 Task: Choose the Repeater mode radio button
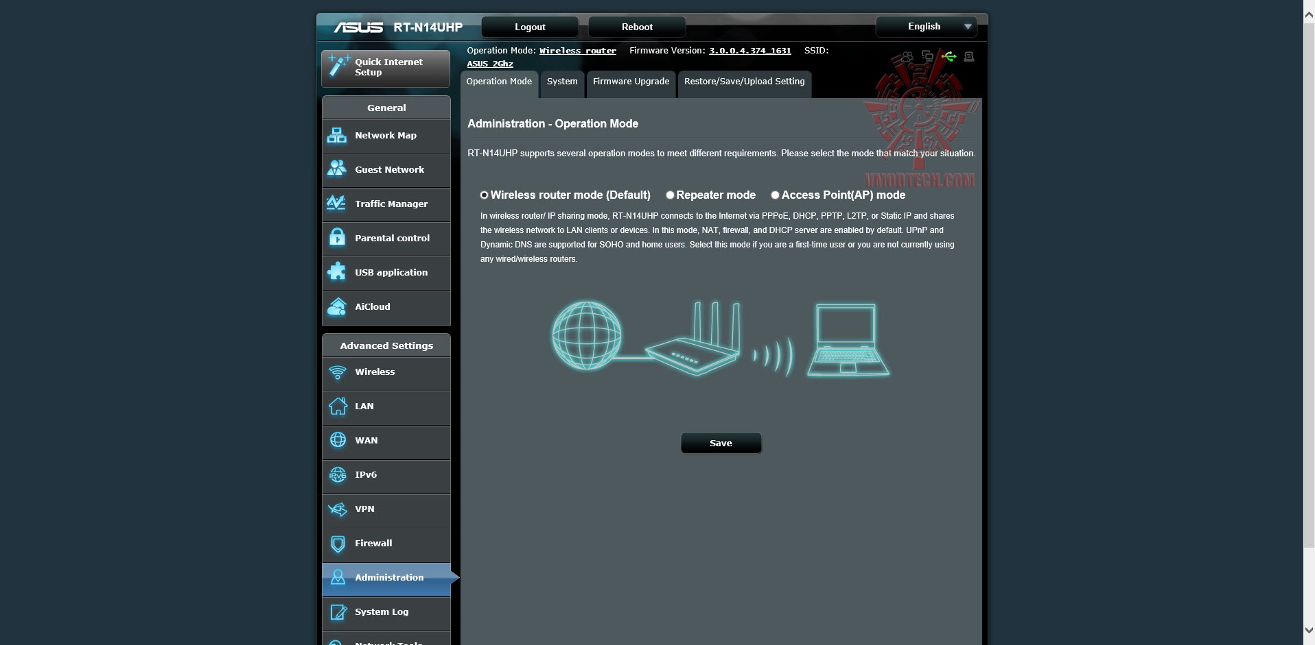[x=670, y=195]
